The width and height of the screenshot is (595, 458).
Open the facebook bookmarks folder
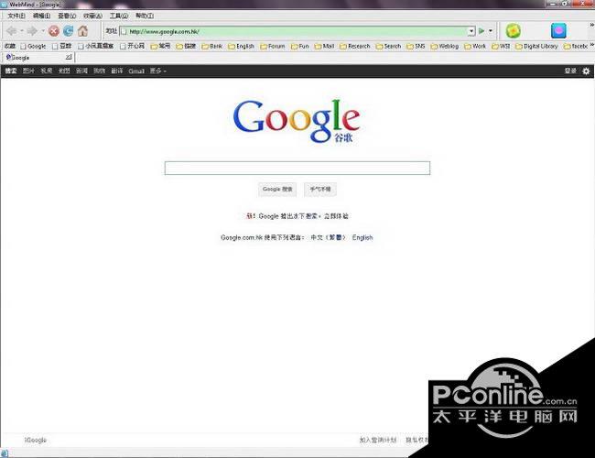tap(576, 47)
